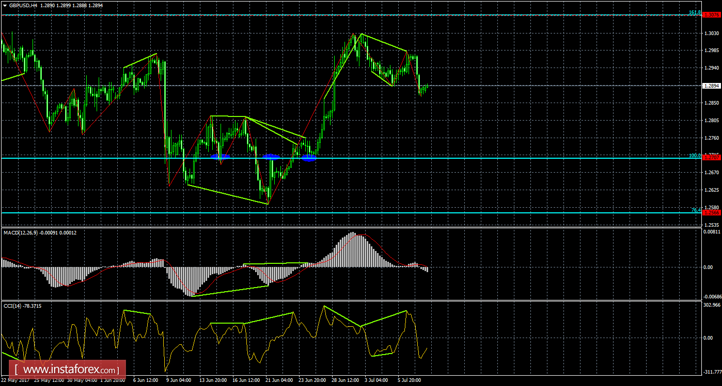722x386 pixels.
Task: Click the 1.2940 price scale value
Action: pyautogui.click(x=711, y=68)
